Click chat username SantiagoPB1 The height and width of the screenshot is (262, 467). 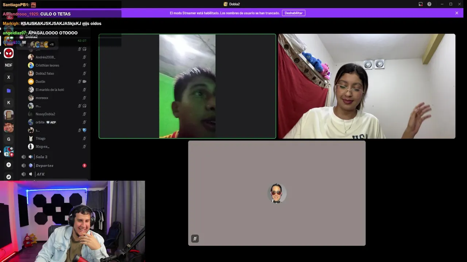tap(16, 5)
